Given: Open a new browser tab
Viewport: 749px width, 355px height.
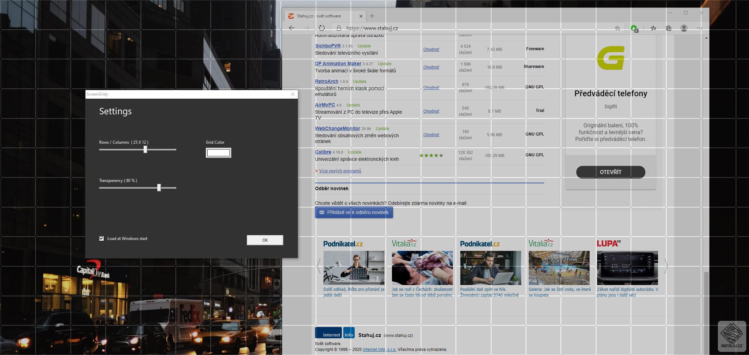Looking at the screenshot, I should coord(372,16).
